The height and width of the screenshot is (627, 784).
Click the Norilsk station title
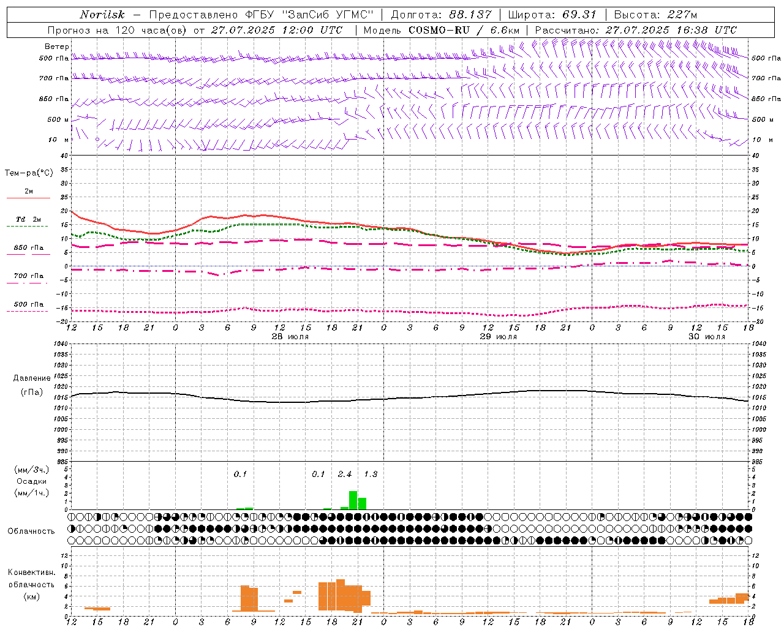102,15
